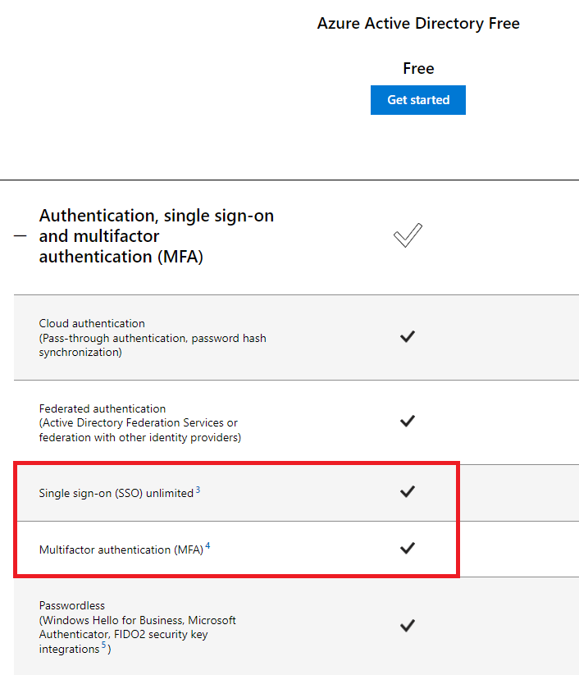Screen dimensions: 579x675
Task: Click the section heading Authentication, single sign-on and MFA
Action: pyautogui.click(x=157, y=236)
